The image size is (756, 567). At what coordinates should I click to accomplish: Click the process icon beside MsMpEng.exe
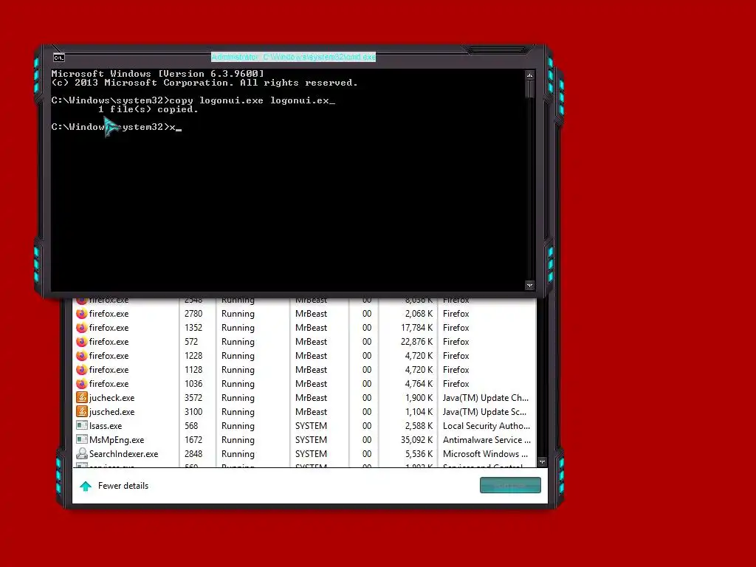click(81, 440)
